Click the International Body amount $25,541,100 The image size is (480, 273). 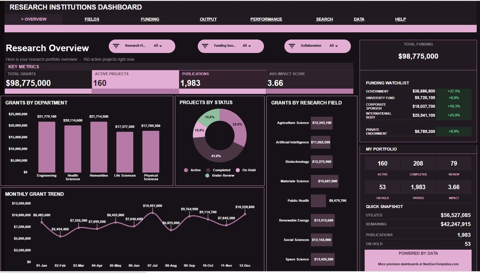pyautogui.click(x=423, y=115)
